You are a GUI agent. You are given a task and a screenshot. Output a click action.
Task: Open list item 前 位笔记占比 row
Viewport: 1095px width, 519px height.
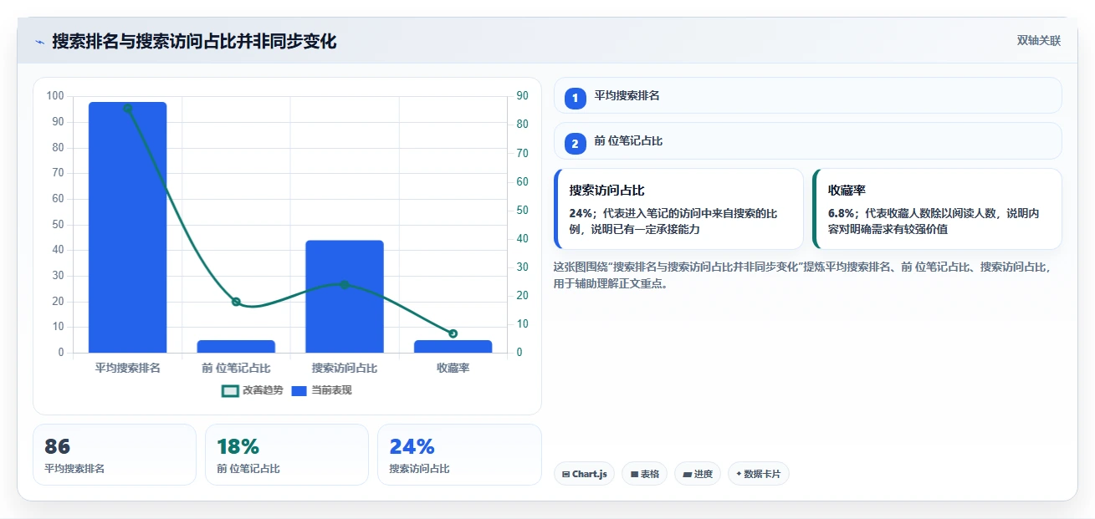(x=808, y=140)
